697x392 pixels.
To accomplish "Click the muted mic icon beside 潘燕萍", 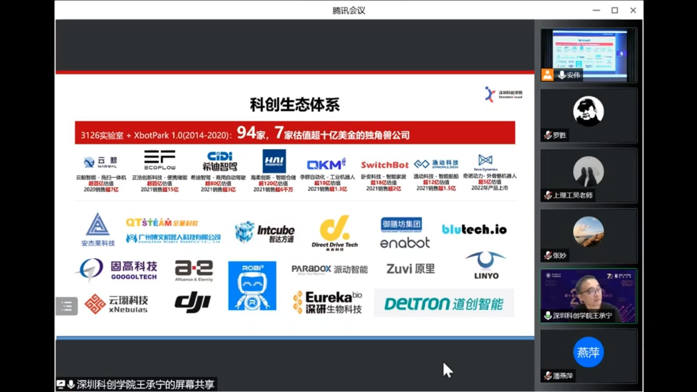I will (548, 376).
